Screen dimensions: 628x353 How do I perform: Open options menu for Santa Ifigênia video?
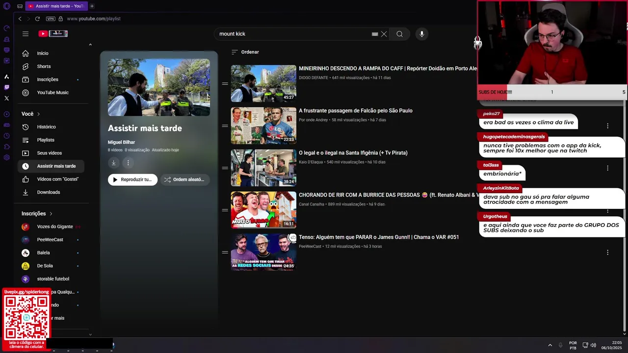(x=607, y=168)
